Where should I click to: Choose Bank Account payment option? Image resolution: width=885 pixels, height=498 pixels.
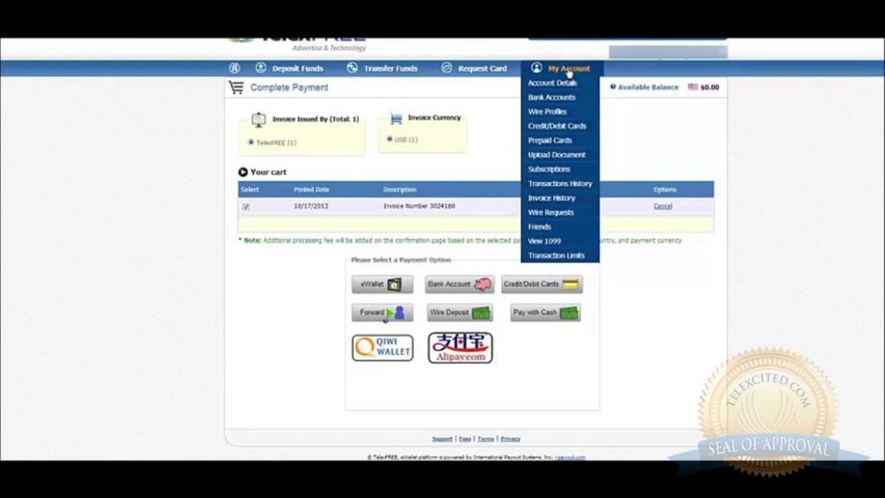tap(459, 284)
